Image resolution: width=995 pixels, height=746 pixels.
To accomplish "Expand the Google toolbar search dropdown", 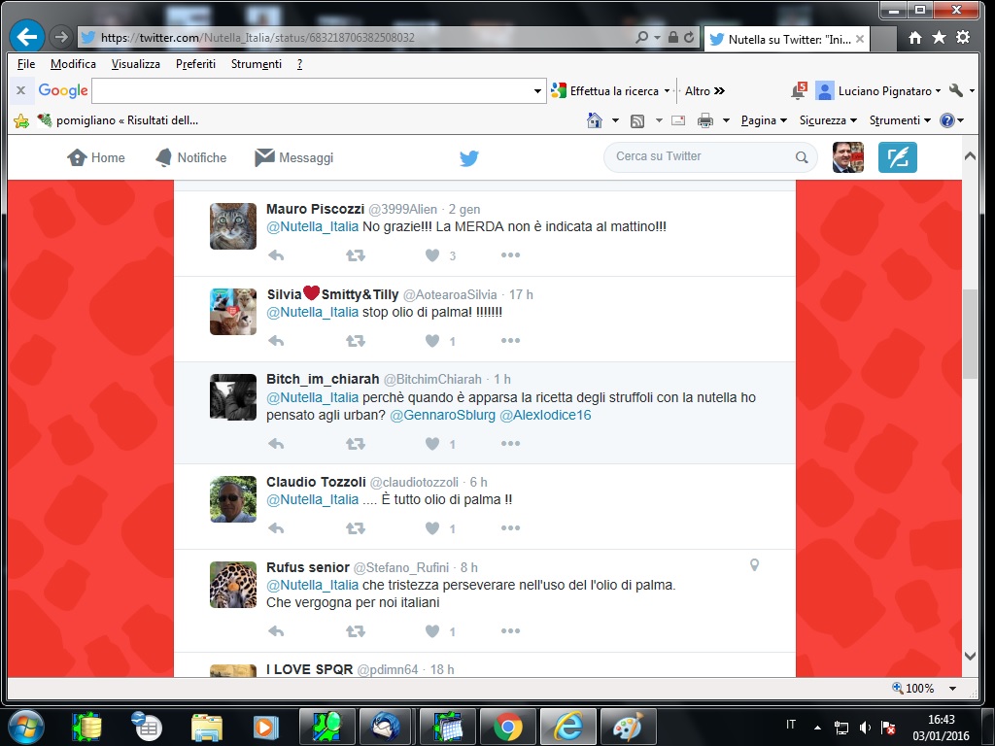I will [538, 91].
